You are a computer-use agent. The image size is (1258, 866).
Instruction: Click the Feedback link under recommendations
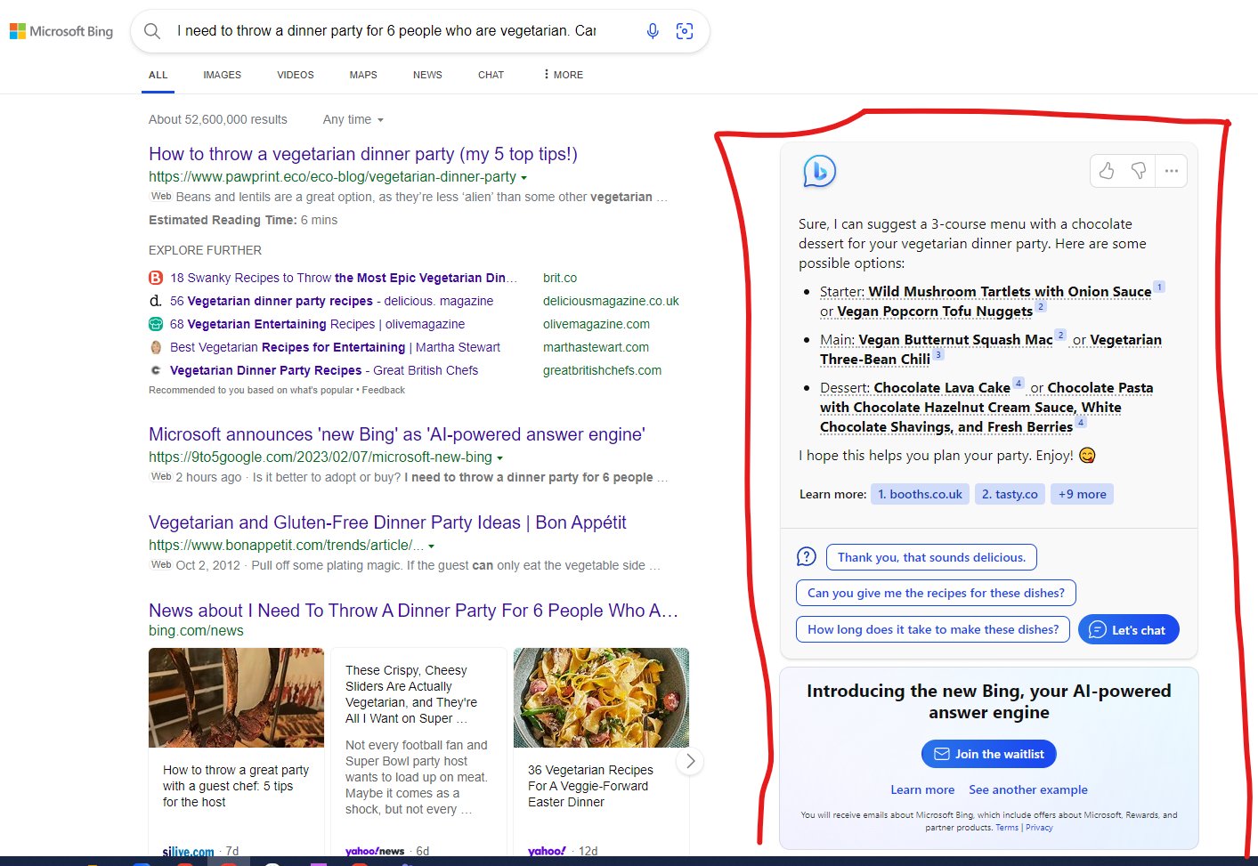coord(383,390)
